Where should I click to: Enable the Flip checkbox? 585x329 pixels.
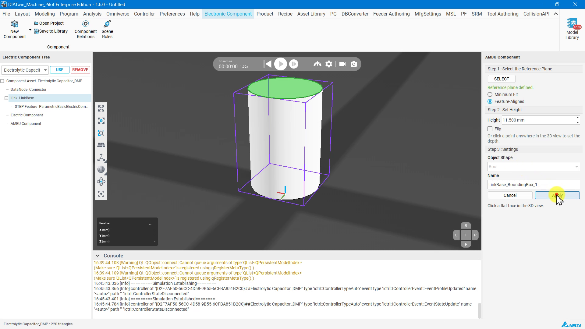pyautogui.click(x=490, y=129)
